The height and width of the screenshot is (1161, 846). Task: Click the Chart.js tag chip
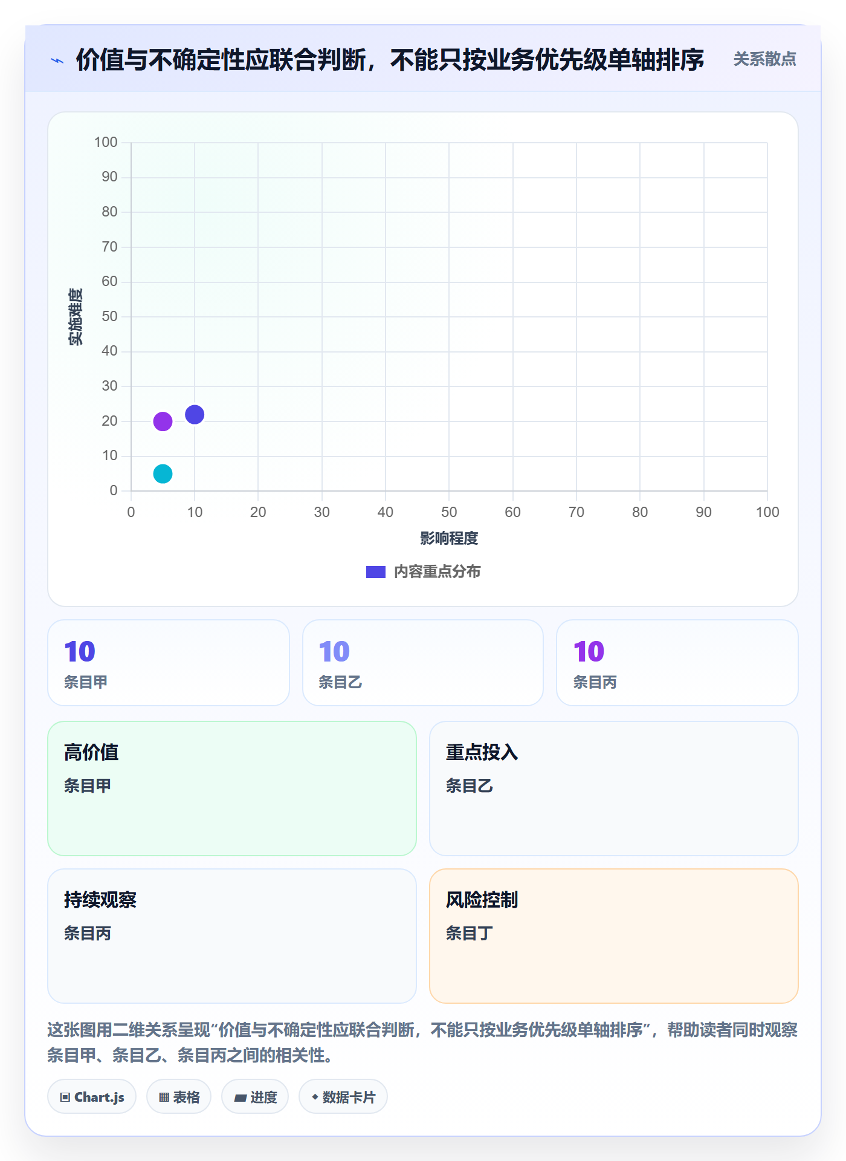point(92,1097)
